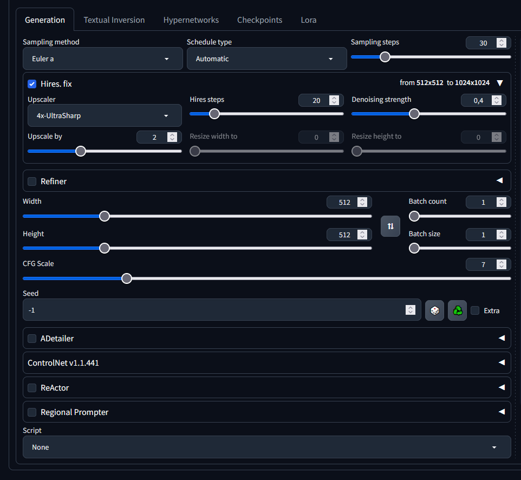521x480 pixels.
Task: Switch to the Lora tab
Action: [309, 20]
